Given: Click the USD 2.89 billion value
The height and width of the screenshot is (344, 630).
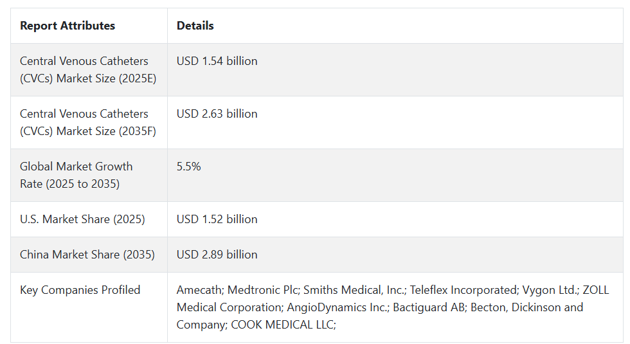Looking at the screenshot, I should (x=217, y=255).
